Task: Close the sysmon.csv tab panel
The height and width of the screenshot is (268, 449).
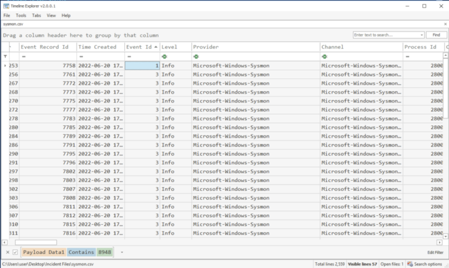Action: 444,24
